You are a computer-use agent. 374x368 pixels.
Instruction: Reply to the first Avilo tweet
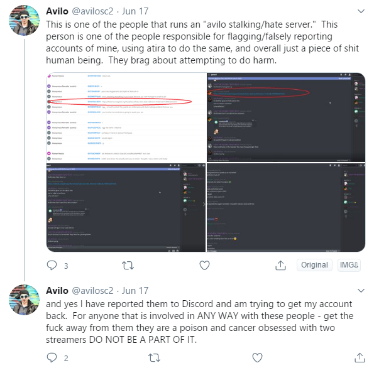(52, 265)
